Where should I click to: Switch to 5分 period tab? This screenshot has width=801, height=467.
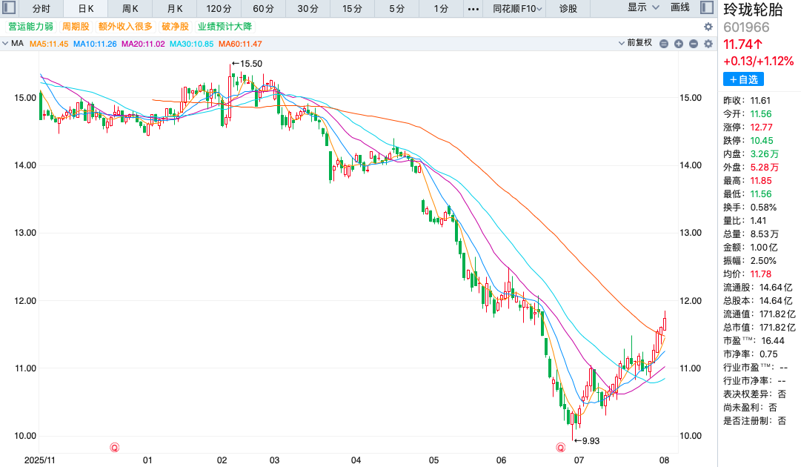tap(396, 9)
